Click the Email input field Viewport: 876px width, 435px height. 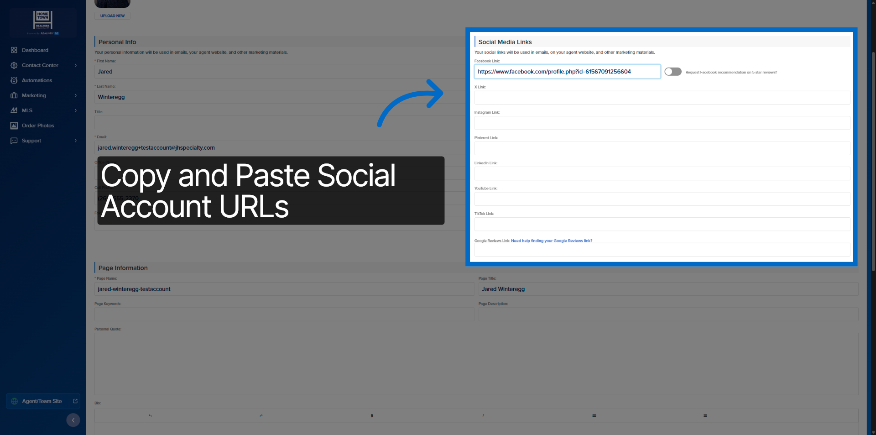click(x=280, y=147)
